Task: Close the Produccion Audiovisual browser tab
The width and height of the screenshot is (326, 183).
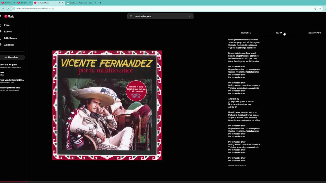Action: tap(96, 3)
